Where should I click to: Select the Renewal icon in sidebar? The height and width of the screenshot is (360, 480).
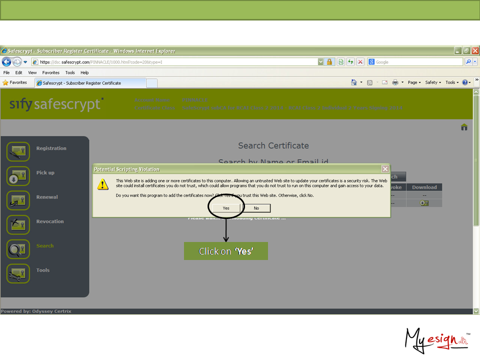tap(18, 200)
